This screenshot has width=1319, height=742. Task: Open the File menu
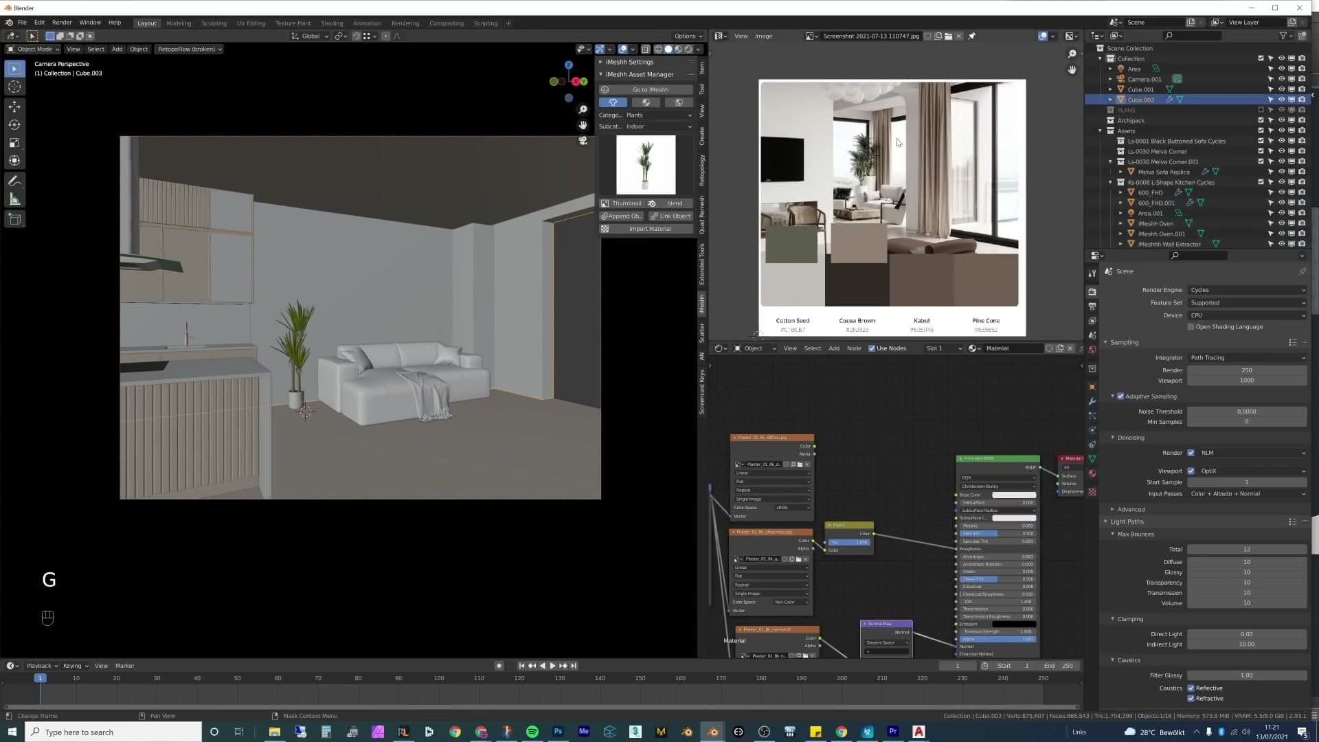pos(22,23)
